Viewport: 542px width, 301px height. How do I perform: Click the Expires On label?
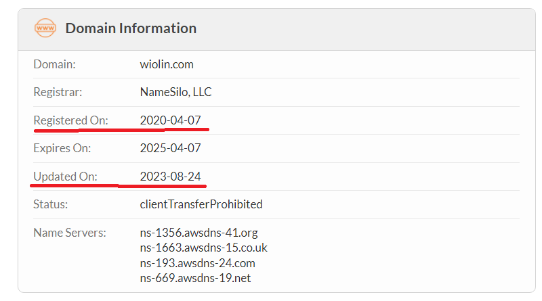(62, 148)
